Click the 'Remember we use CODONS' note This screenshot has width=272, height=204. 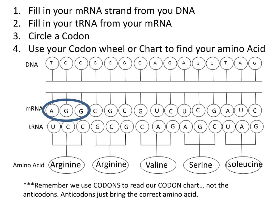tap(126, 190)
